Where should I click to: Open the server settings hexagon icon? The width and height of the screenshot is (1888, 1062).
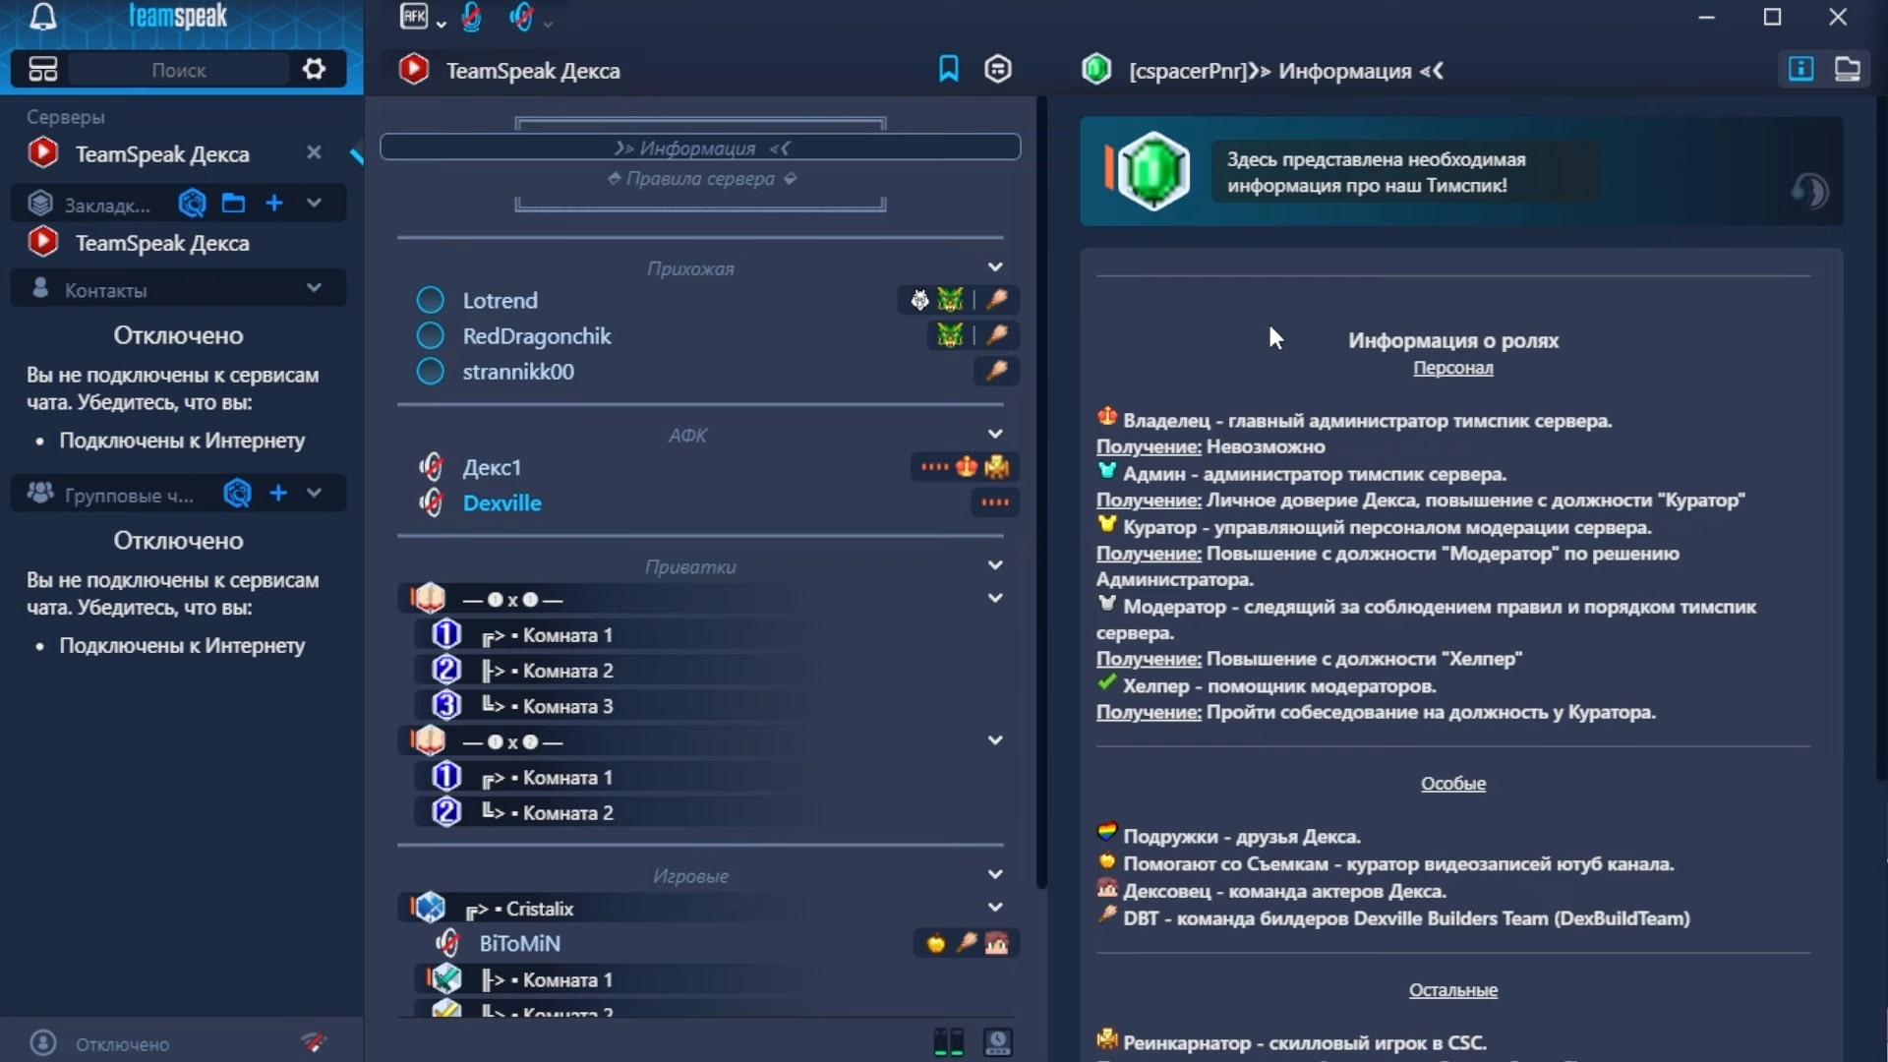click(x=998, y=69)
